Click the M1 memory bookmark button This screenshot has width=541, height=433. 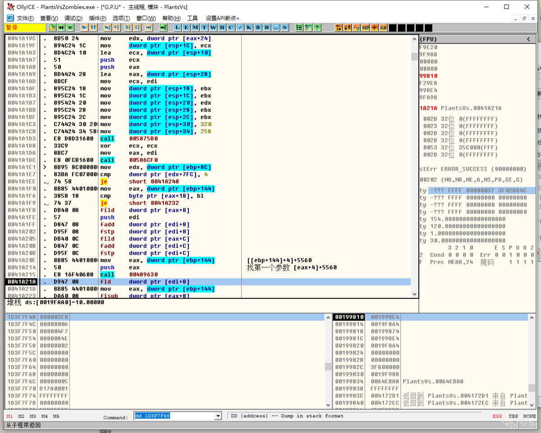coord(9,416)
